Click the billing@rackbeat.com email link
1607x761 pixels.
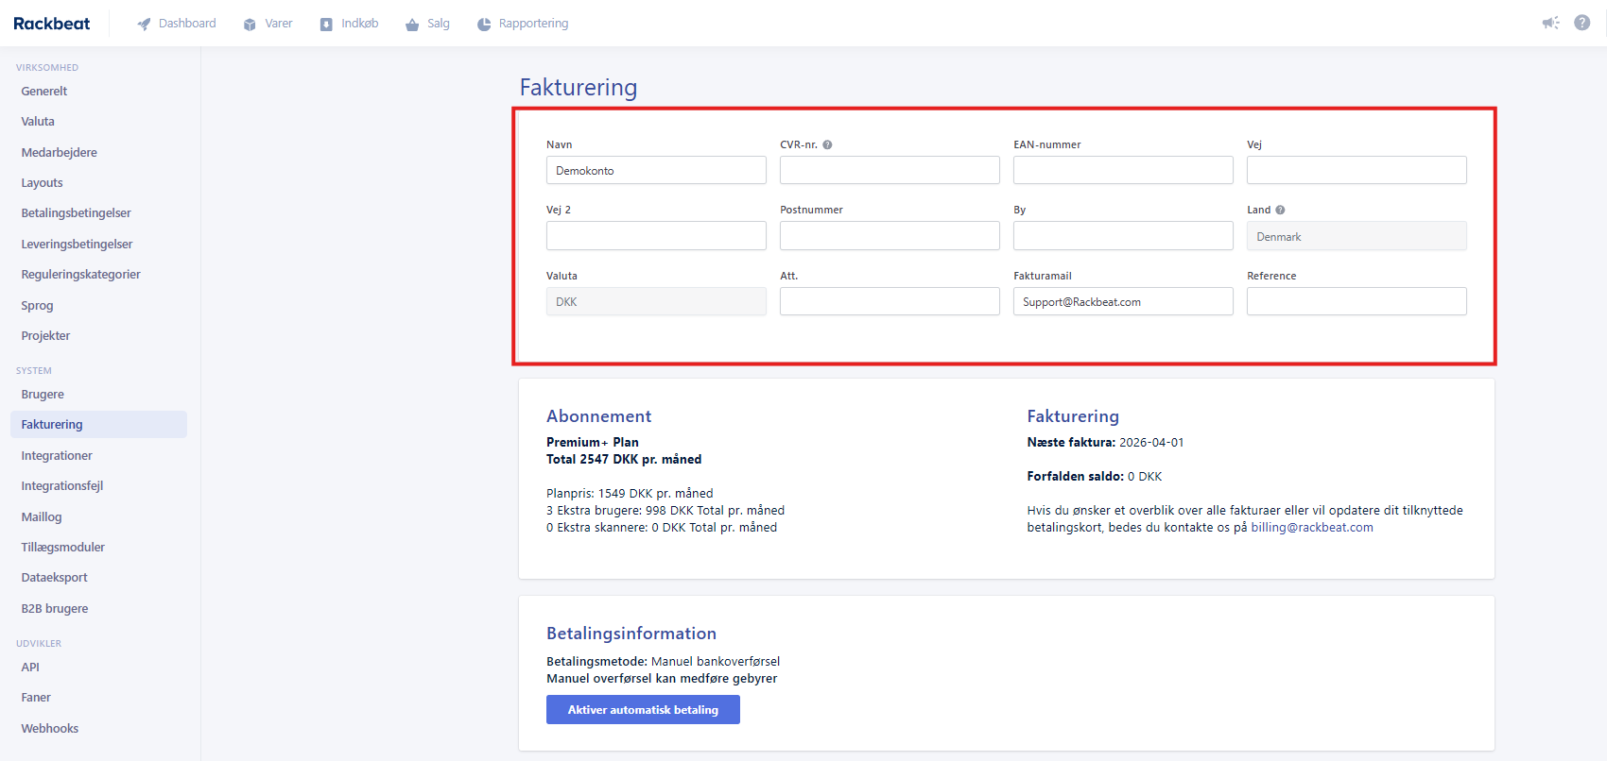point(1311,528)
